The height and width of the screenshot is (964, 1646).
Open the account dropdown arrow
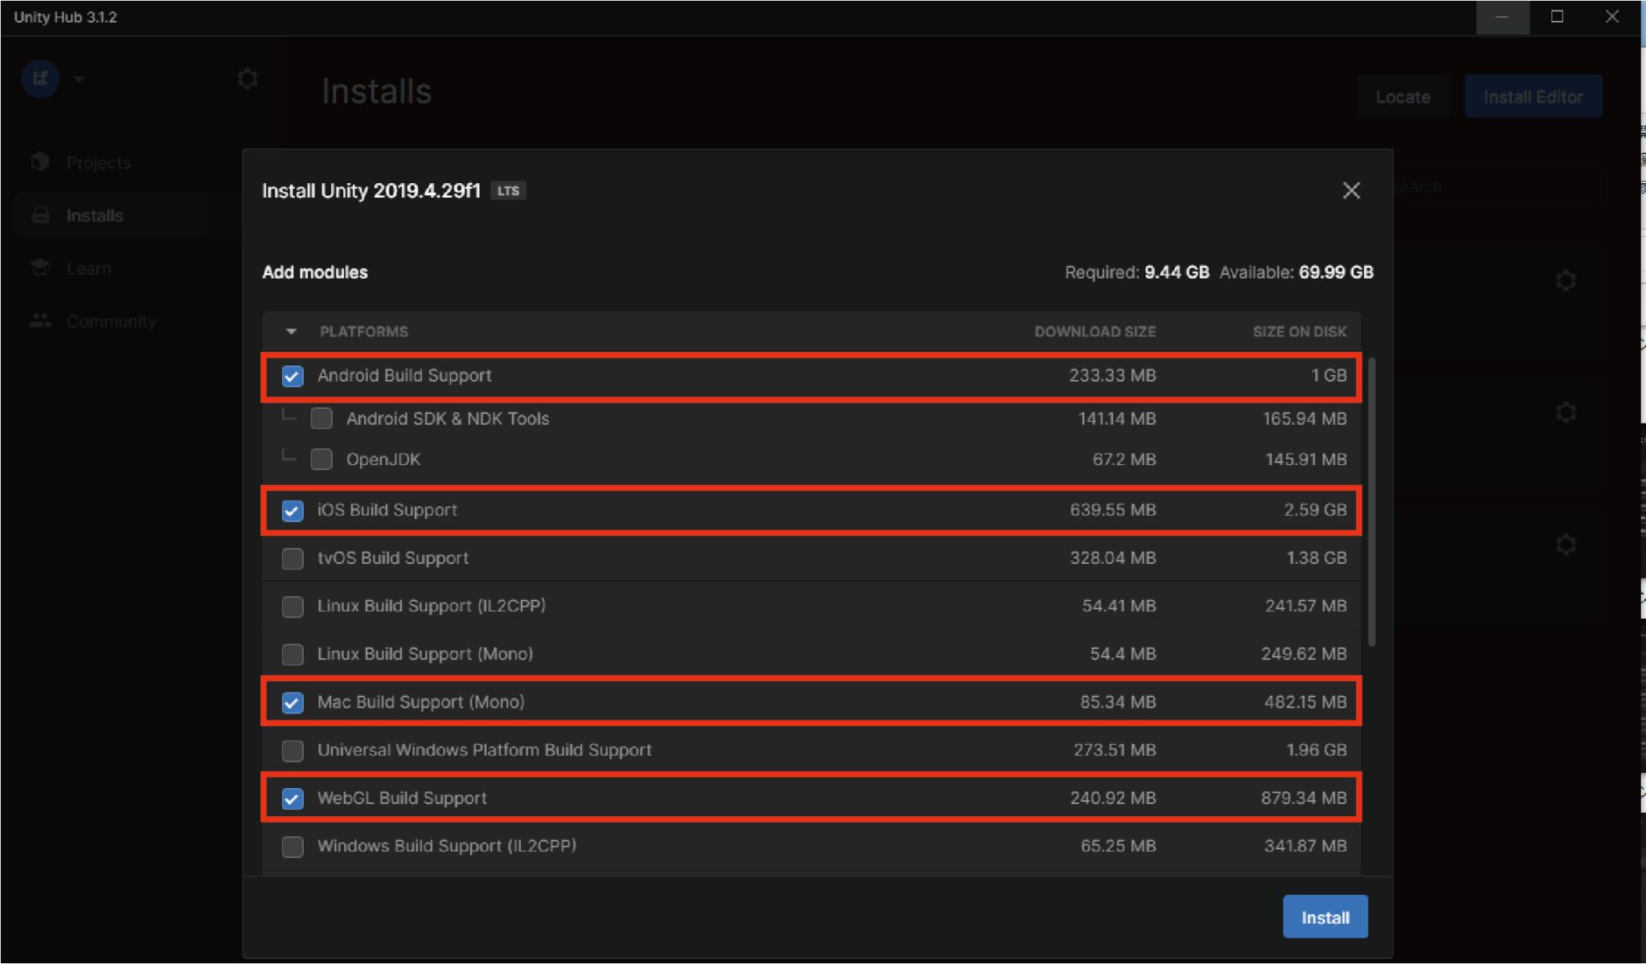point(79,79)
